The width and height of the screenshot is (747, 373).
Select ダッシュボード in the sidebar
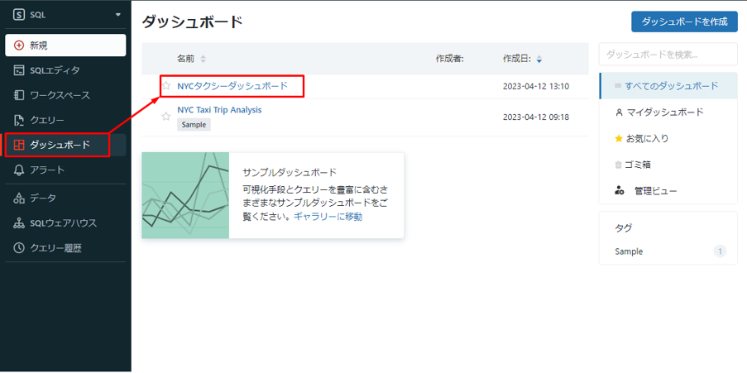coord(65,145)
